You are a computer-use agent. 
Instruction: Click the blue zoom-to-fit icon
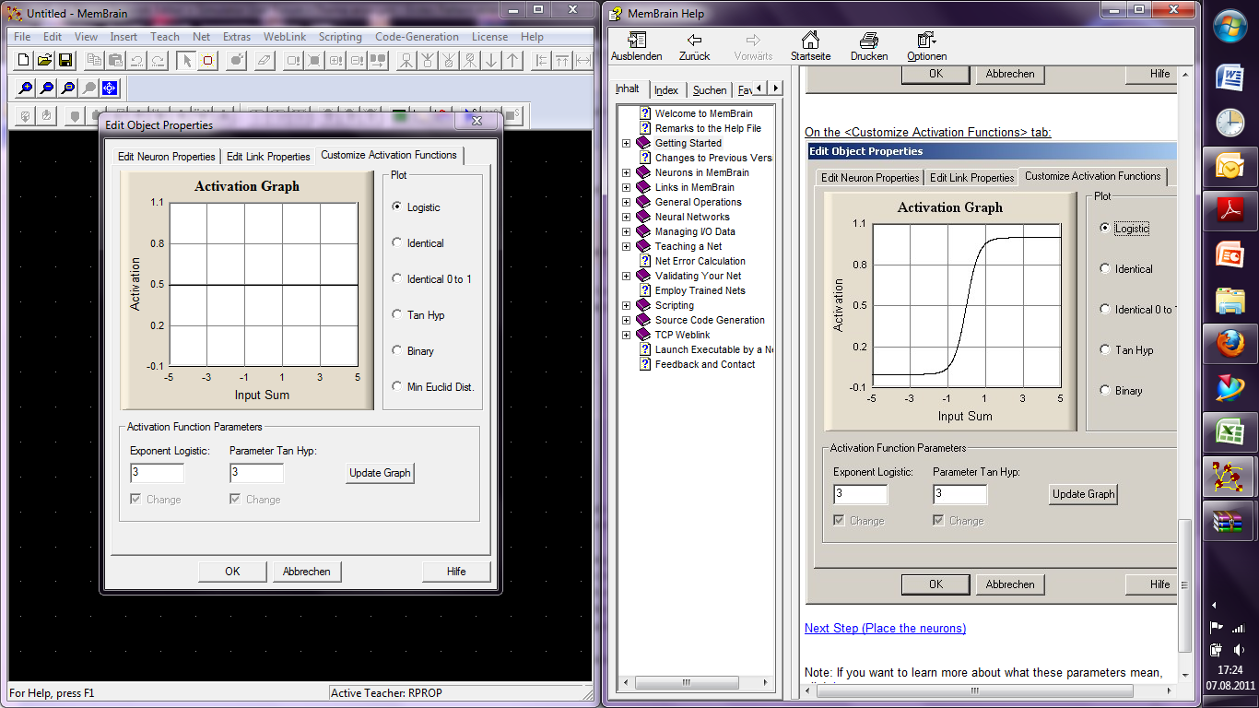(110, 88)
